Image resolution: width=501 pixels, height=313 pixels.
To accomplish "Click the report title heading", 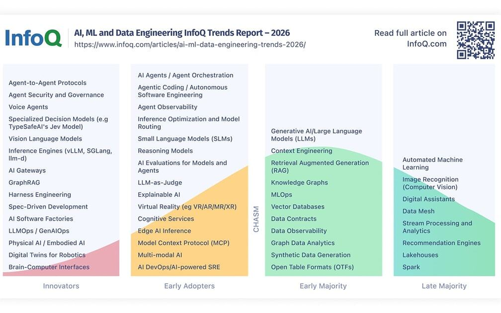I will 182,33.
